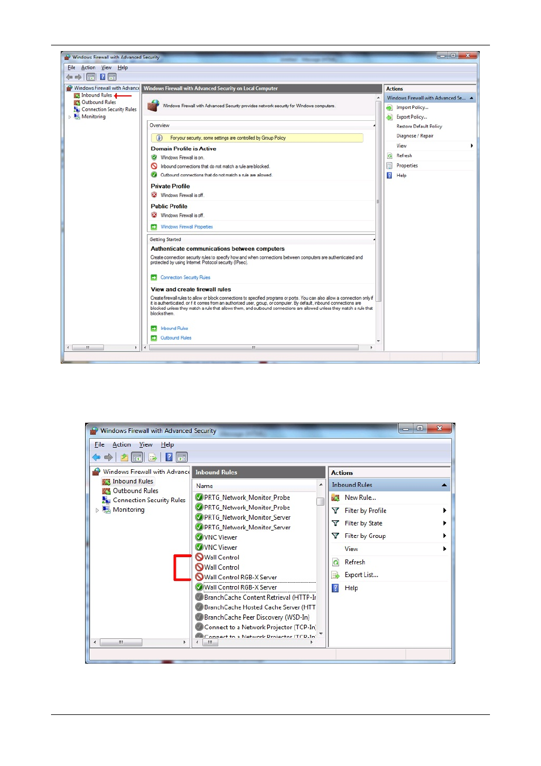Expand the Monitoring node in the lower window tree
The width and height of the screenshot is (541, 766).
97,510
